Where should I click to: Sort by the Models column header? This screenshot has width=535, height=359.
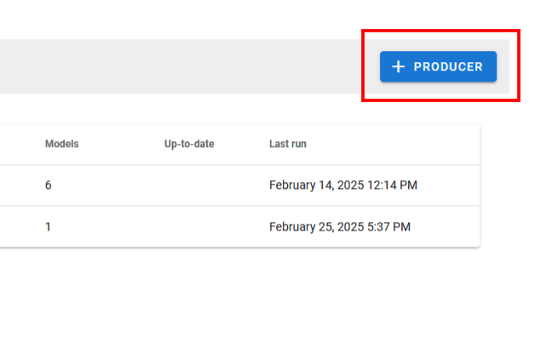(61, 144)
